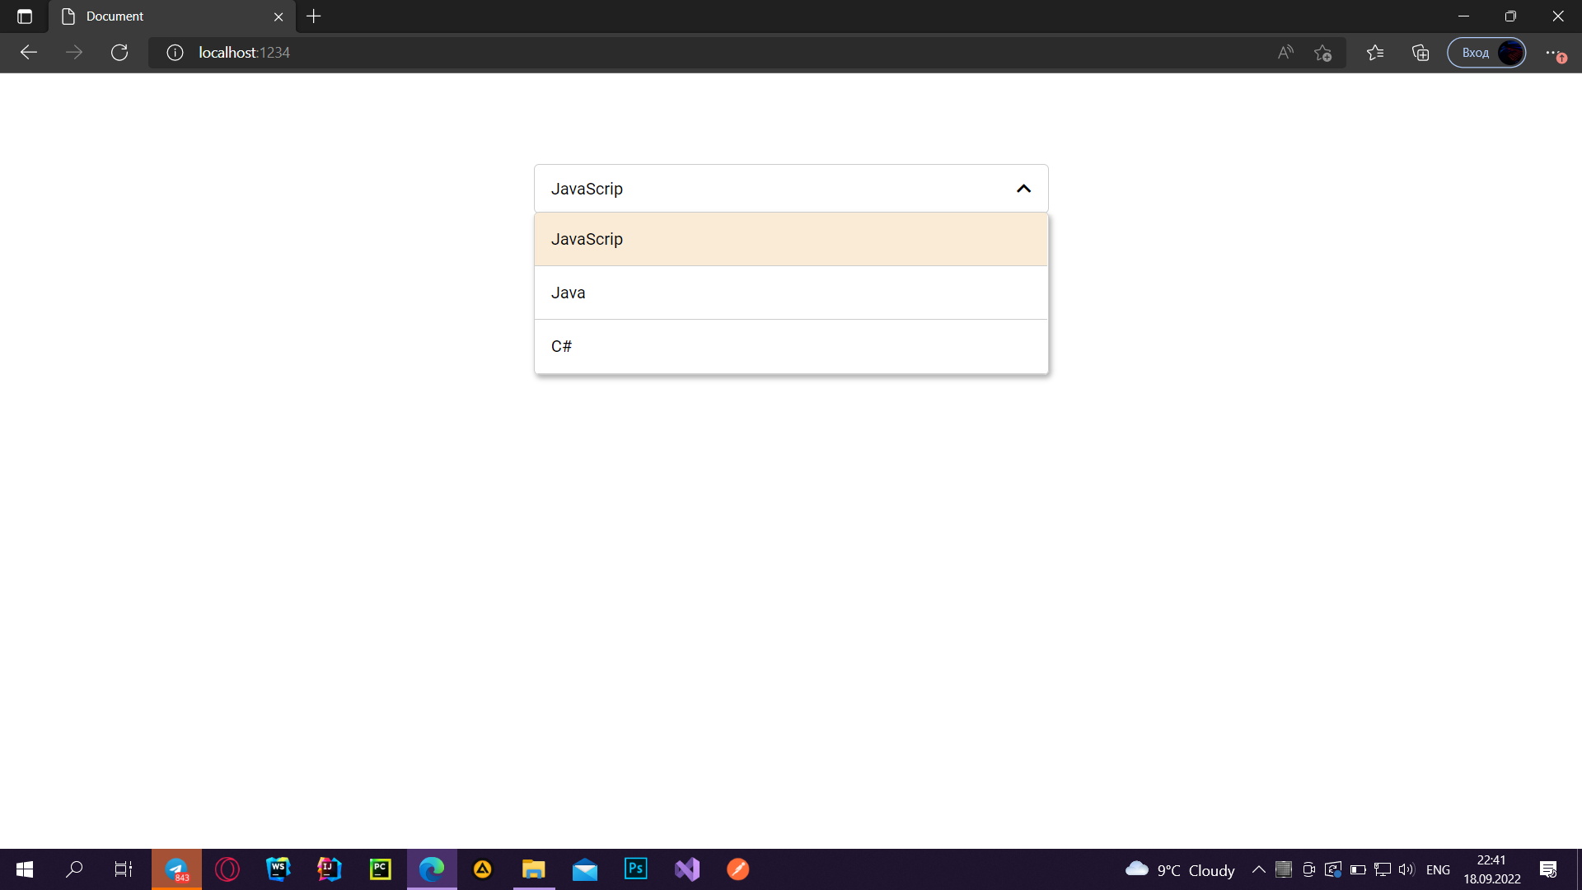
Task: Open Telegram with unread messages
Action: (176, 869)
